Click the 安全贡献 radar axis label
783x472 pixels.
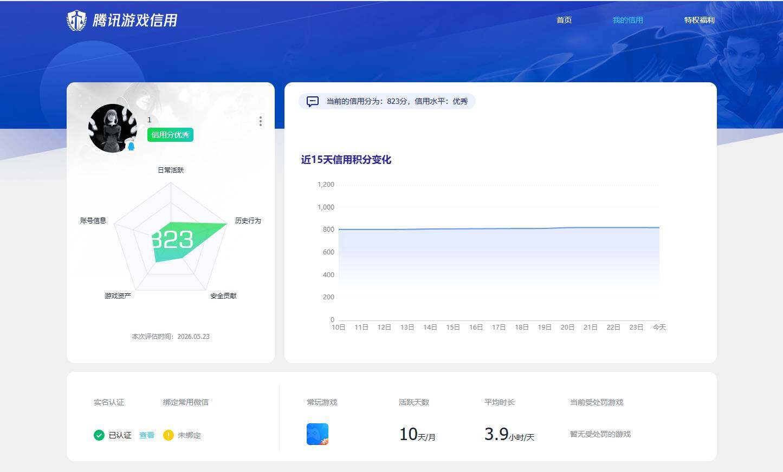click(224, 296)
